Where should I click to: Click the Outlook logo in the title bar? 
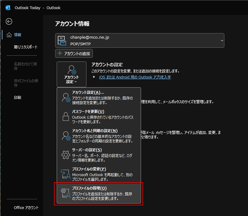coord(8,8)
